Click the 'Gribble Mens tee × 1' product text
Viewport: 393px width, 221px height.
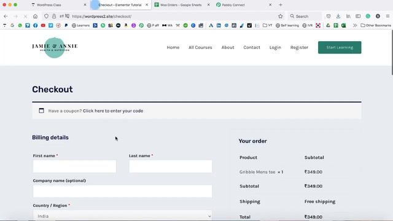(x=261, y=172)
